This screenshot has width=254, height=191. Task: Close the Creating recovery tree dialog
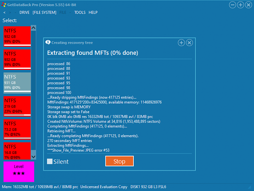(x=189, y=43)
